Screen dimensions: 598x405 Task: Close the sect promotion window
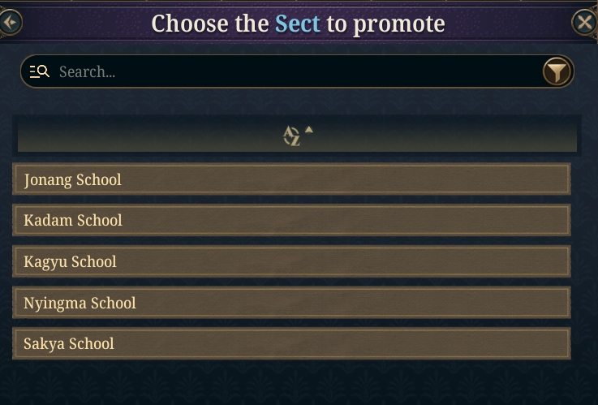point(585,23)
